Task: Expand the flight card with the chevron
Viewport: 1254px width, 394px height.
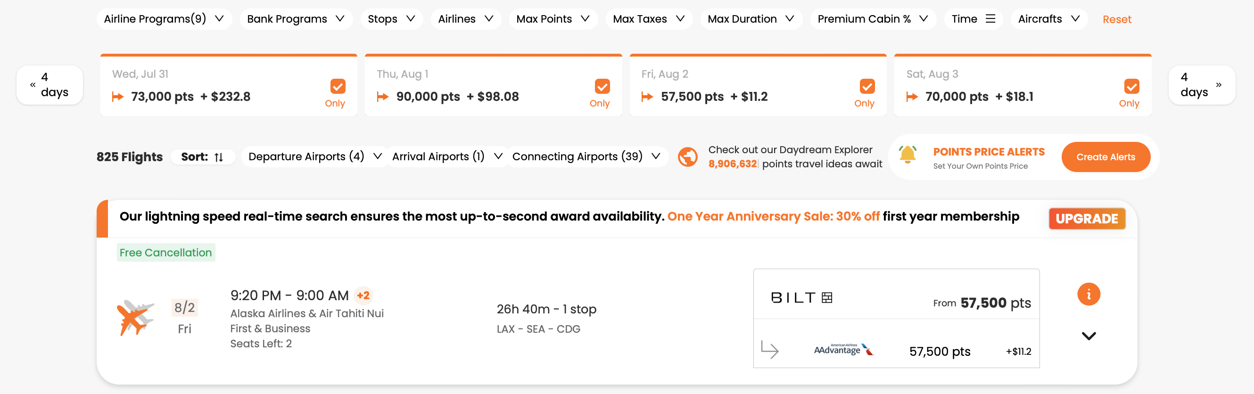Action: [1089, 336]
